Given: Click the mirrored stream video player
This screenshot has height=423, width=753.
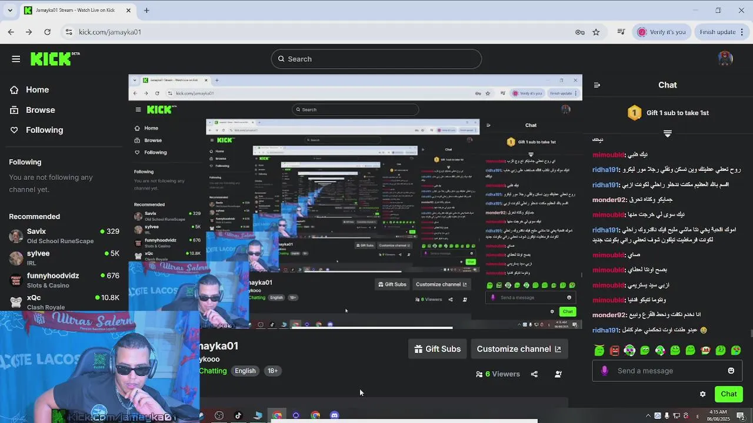Looking at the screenshot, I should tap(355, 201).
